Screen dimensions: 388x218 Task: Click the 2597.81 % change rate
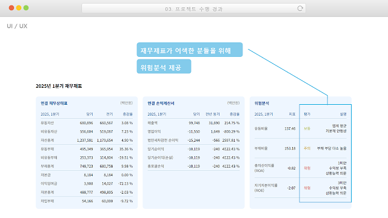click(231, 140)
